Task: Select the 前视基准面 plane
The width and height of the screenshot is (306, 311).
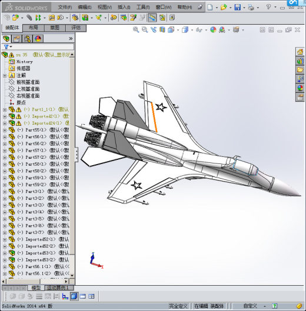Action: pos(28,82)
